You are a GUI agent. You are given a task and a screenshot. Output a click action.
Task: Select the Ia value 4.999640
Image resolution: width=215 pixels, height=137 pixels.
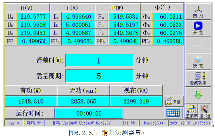(x=78, y=16)
